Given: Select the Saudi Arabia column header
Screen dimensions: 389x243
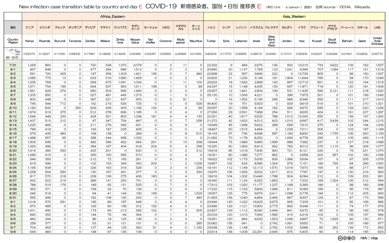Looking at the screenshot, I should (x=332, y=41).
